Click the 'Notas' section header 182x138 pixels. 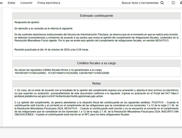point(96,83)
